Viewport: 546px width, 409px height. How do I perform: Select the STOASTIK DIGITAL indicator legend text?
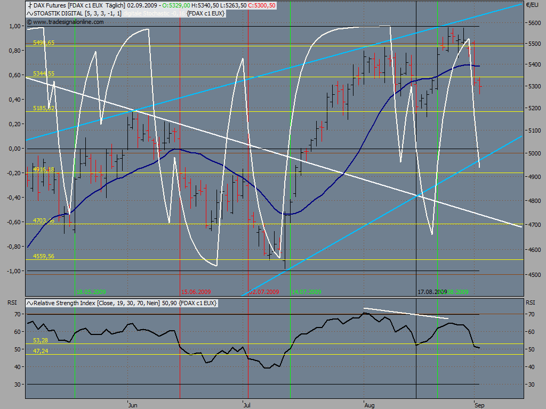(x=130, y=13)
